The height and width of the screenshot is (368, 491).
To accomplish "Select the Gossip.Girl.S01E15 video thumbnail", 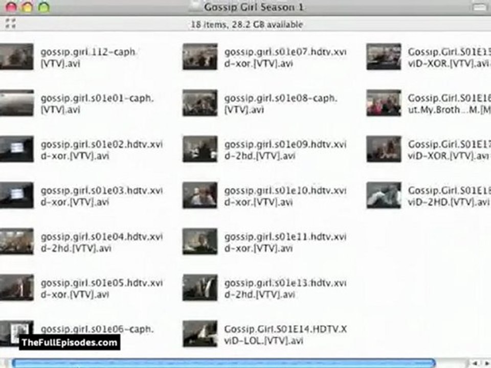I will pyautogui.click(x=384, y=57).
